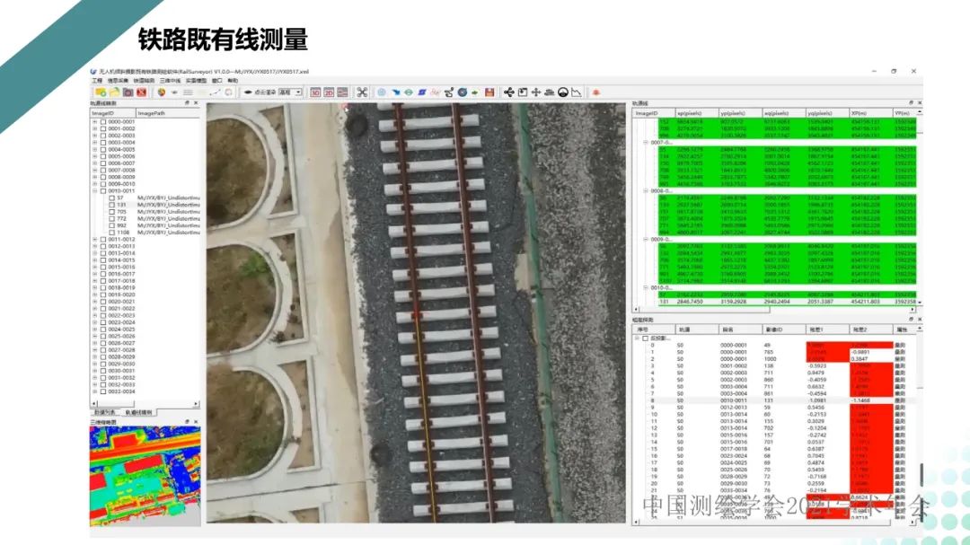This screenshot has width=970, height=545.
Task: Switch to the 轨道线编制 bottom tab
Action: pyautogui.click(x=141, y=412)
